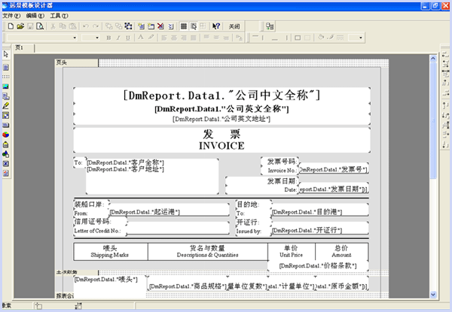Image resolution: width=452 pixels, height=312 pixels.
Task: Click the What's This help pointer icon
Action: (x=216, y=26)
